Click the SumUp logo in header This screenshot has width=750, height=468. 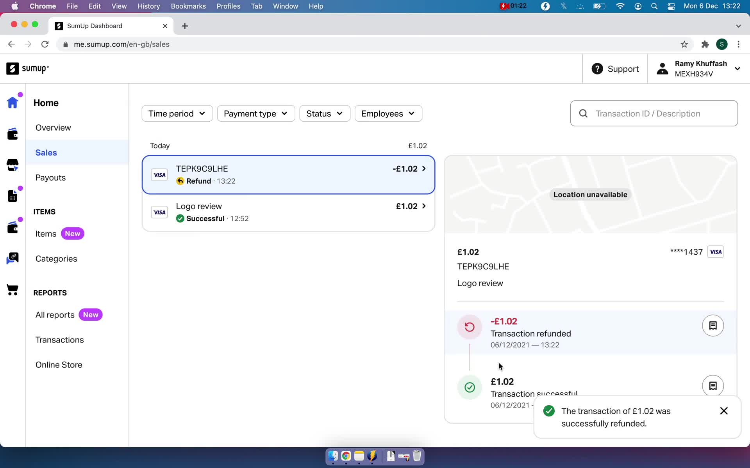click(x=28, y=69)
